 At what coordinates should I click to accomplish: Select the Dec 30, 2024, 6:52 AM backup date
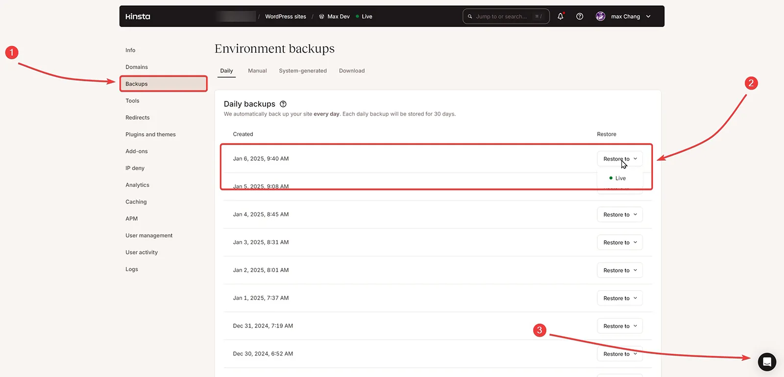click(263, 354)
